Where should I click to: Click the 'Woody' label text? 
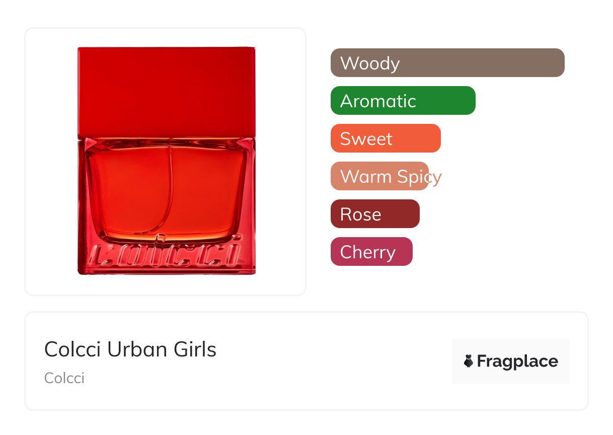(x=370, y=63)
